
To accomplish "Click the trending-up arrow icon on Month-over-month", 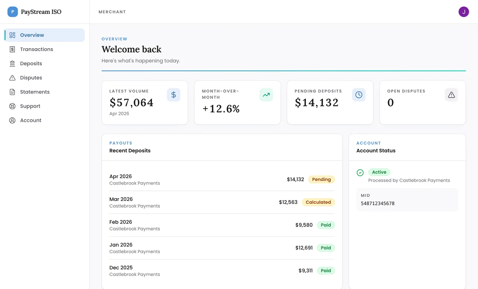I will [x=266, y=95].
